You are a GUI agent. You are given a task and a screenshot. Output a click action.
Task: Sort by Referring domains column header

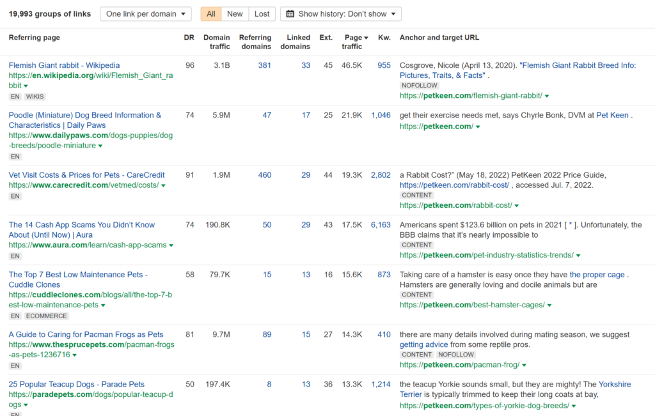pos(255,42)
